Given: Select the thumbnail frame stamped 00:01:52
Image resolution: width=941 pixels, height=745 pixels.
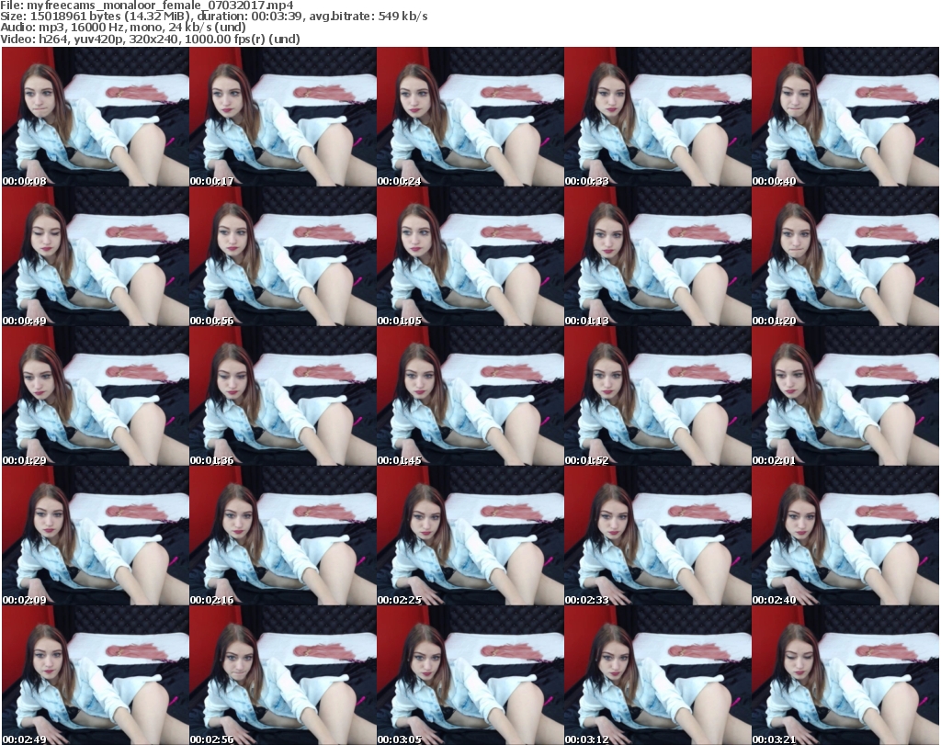Looking at the screenshot, I should point(657,397).
